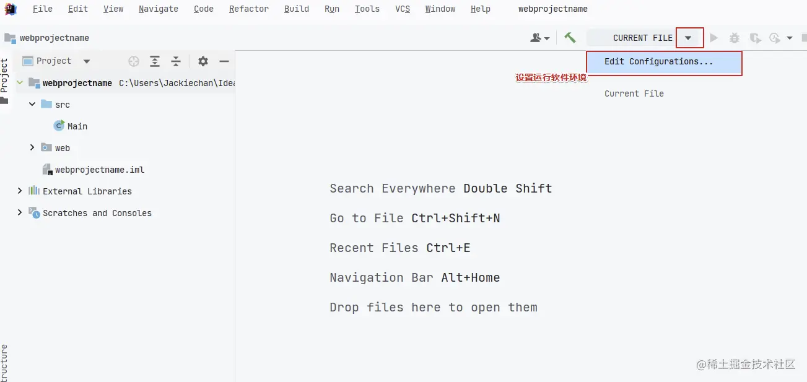Open the Build menu
807x382 pixels.
297,9
